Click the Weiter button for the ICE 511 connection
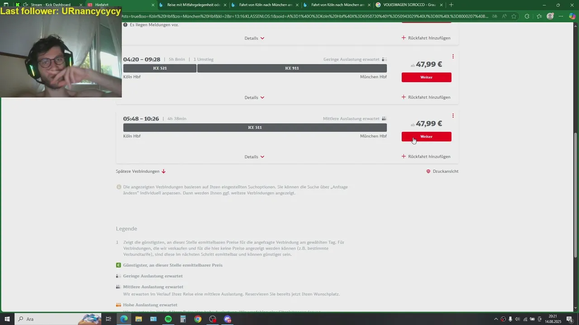The height and width of the screenshot is (325, 579). click(x=426, y=136)
